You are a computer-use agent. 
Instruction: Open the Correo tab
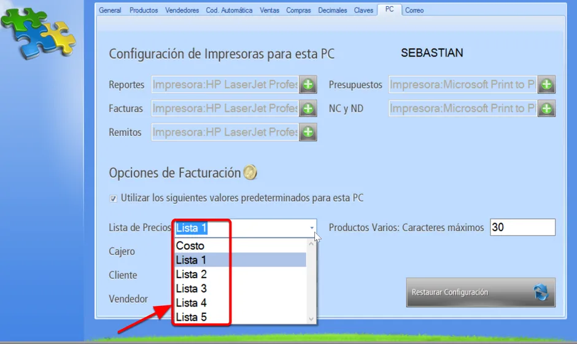[414, 10]
